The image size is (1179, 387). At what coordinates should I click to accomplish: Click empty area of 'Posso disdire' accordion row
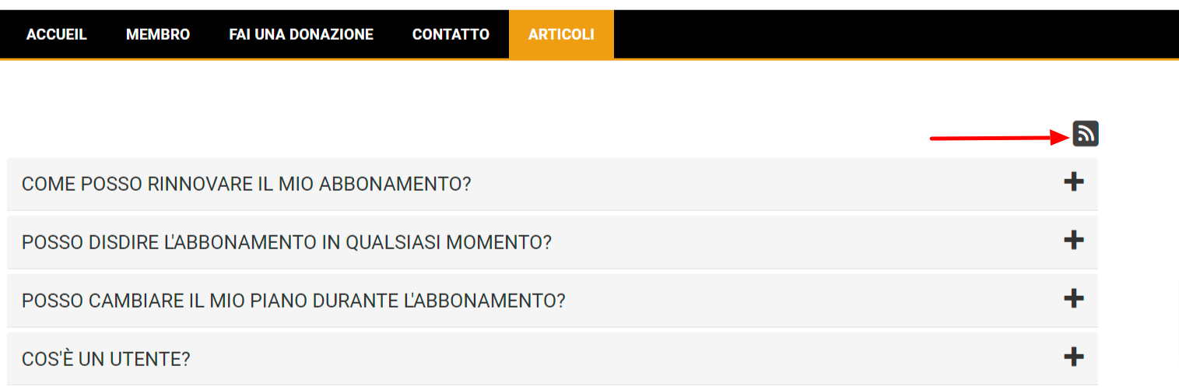point(778,243)
